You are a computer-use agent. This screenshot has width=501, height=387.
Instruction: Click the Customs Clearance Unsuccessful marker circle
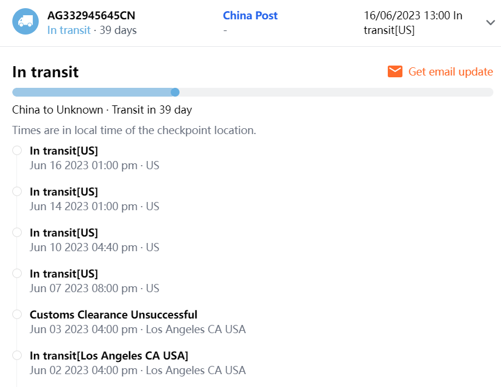17,314
